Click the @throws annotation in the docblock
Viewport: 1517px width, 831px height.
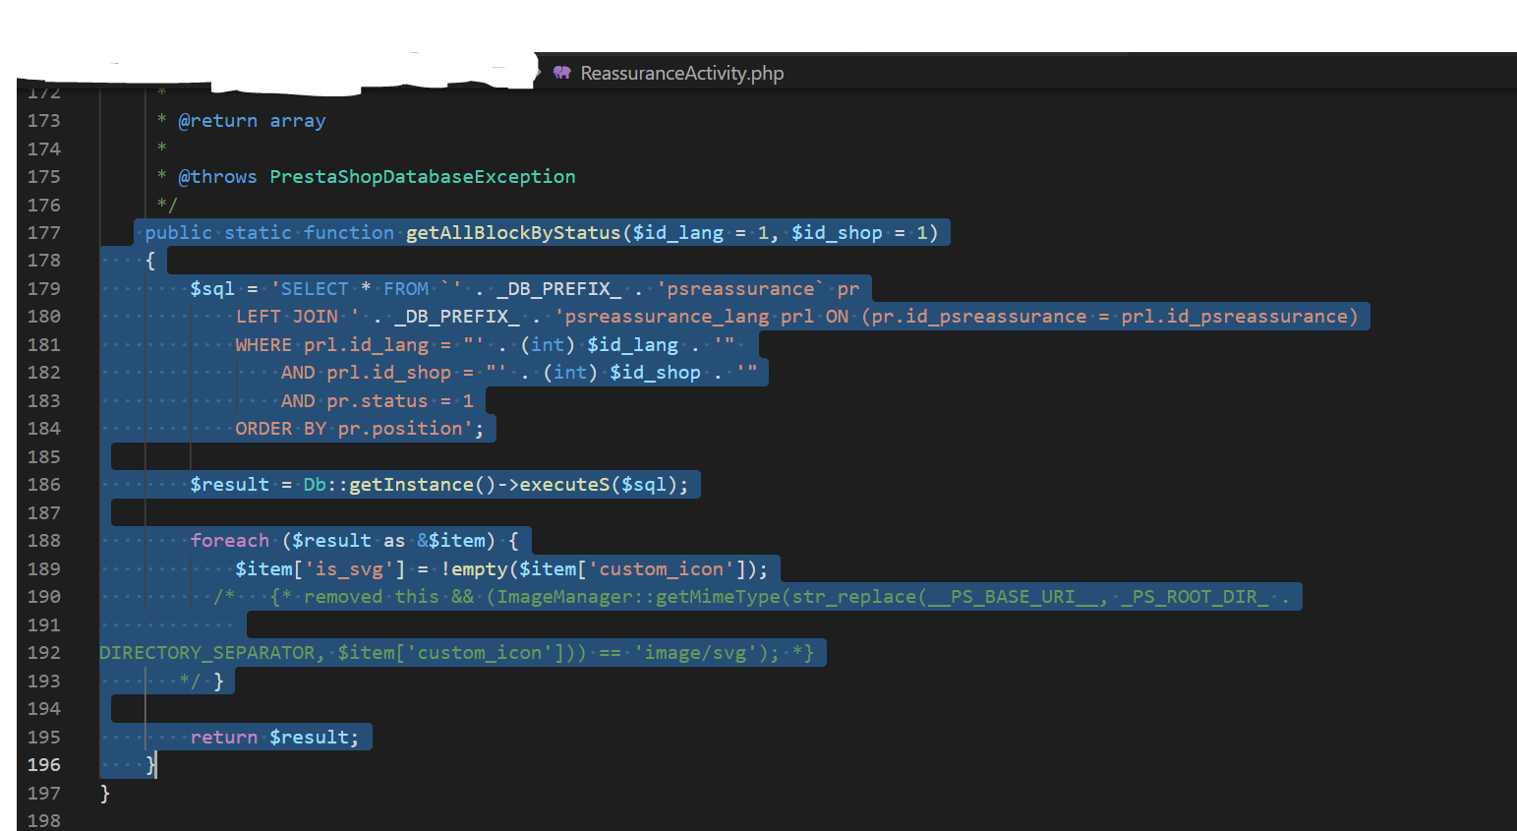[217, 176]
